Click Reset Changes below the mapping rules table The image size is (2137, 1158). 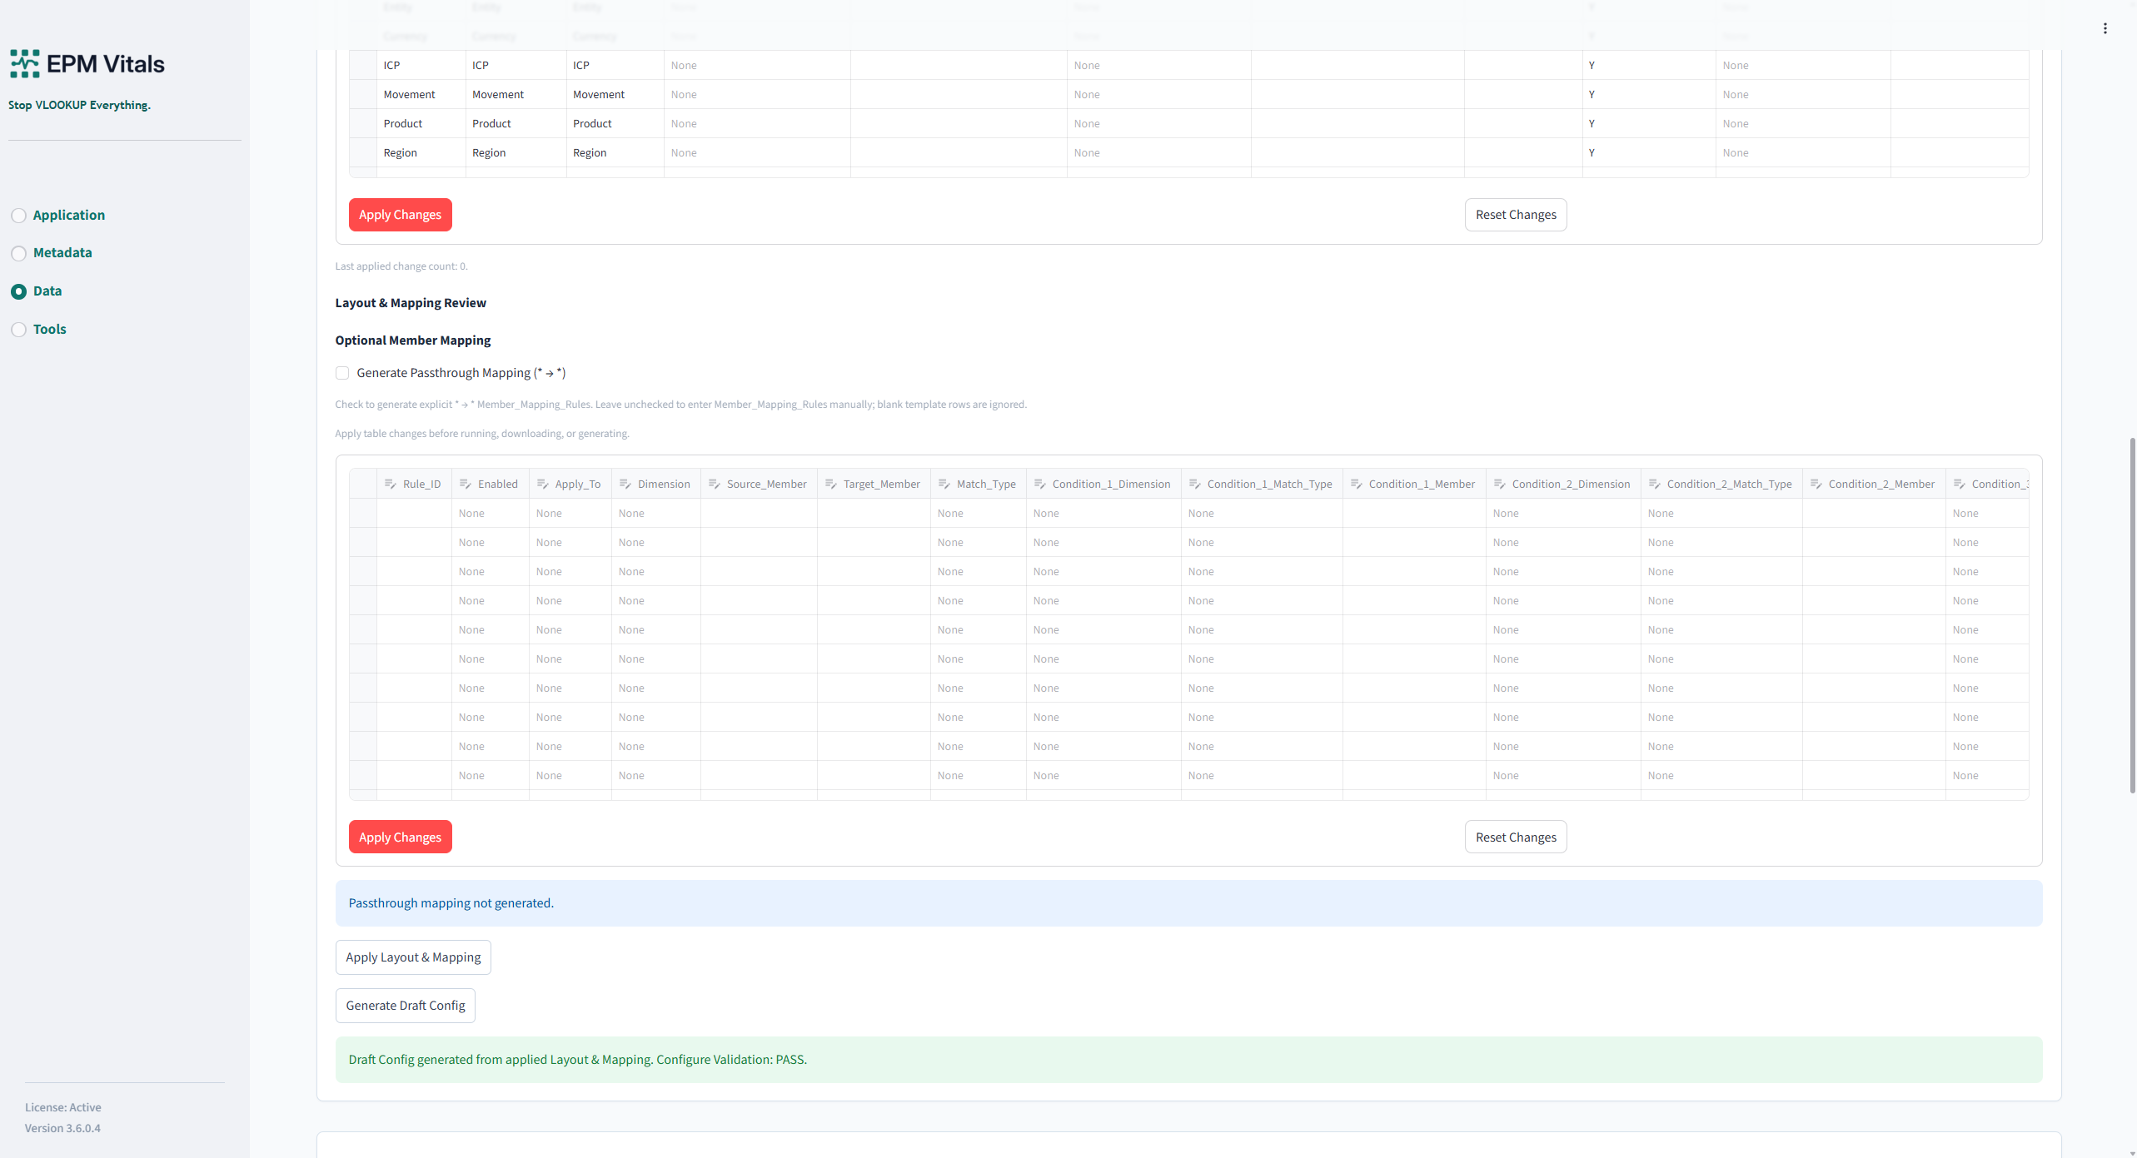[x=1516, y=837]
